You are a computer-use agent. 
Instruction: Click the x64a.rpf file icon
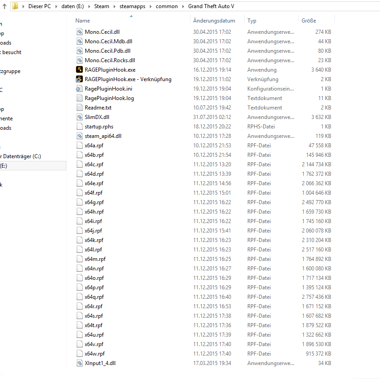click(79, 145)
